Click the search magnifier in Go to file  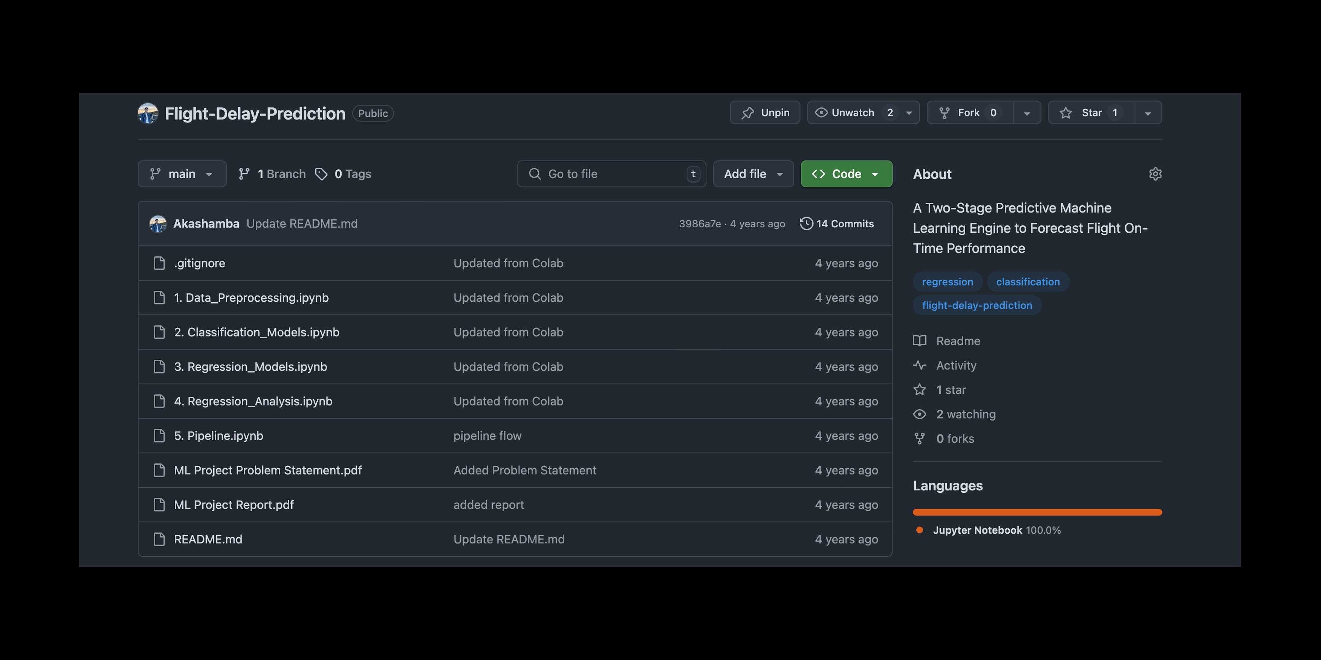pyautogui.click(x=534, y=174)
